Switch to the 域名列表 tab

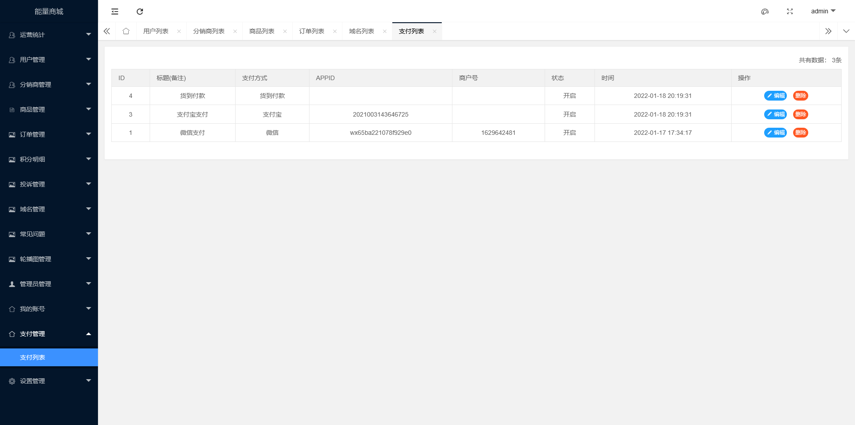362,31
